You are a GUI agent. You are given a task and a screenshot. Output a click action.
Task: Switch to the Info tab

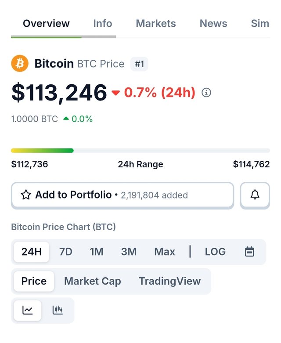(x=103, y=23)
